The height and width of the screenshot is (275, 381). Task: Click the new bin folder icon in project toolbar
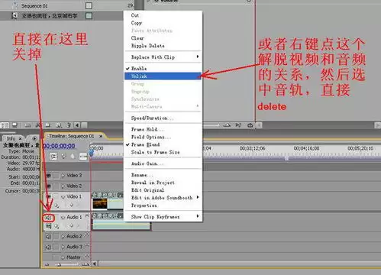tap(48, 125)
